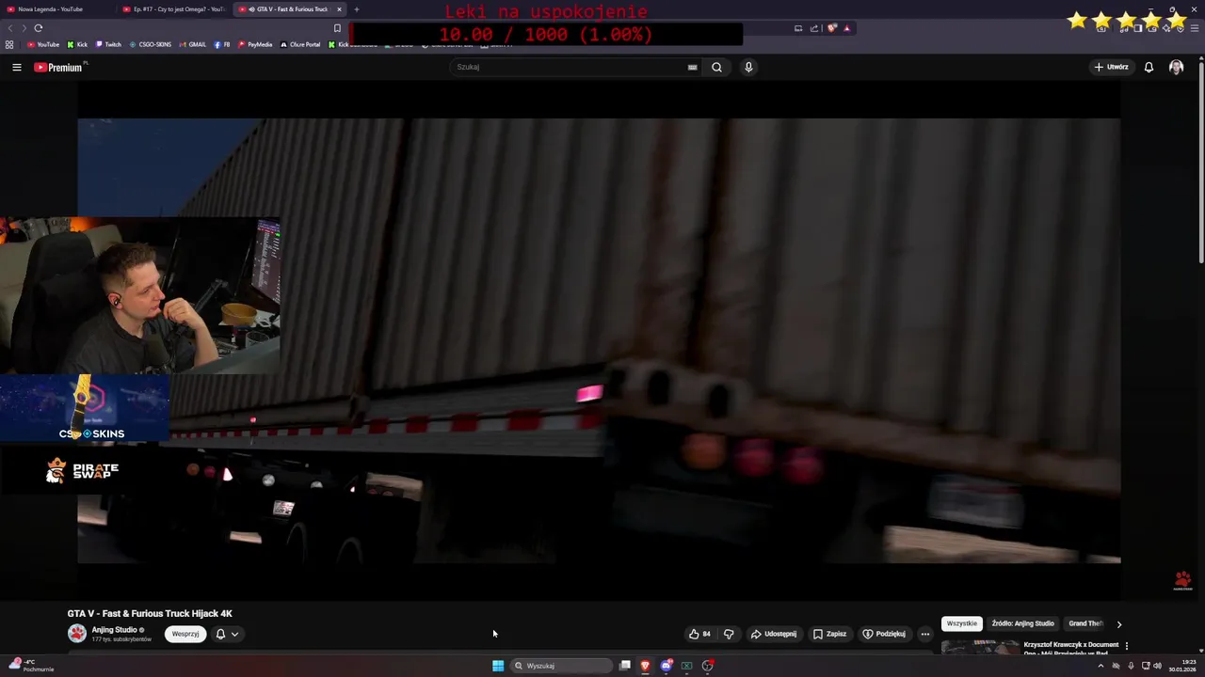Screen dimensions: 1205x677
Task: Click the Wesprzyj join button
Action: (x=185, y=634)
